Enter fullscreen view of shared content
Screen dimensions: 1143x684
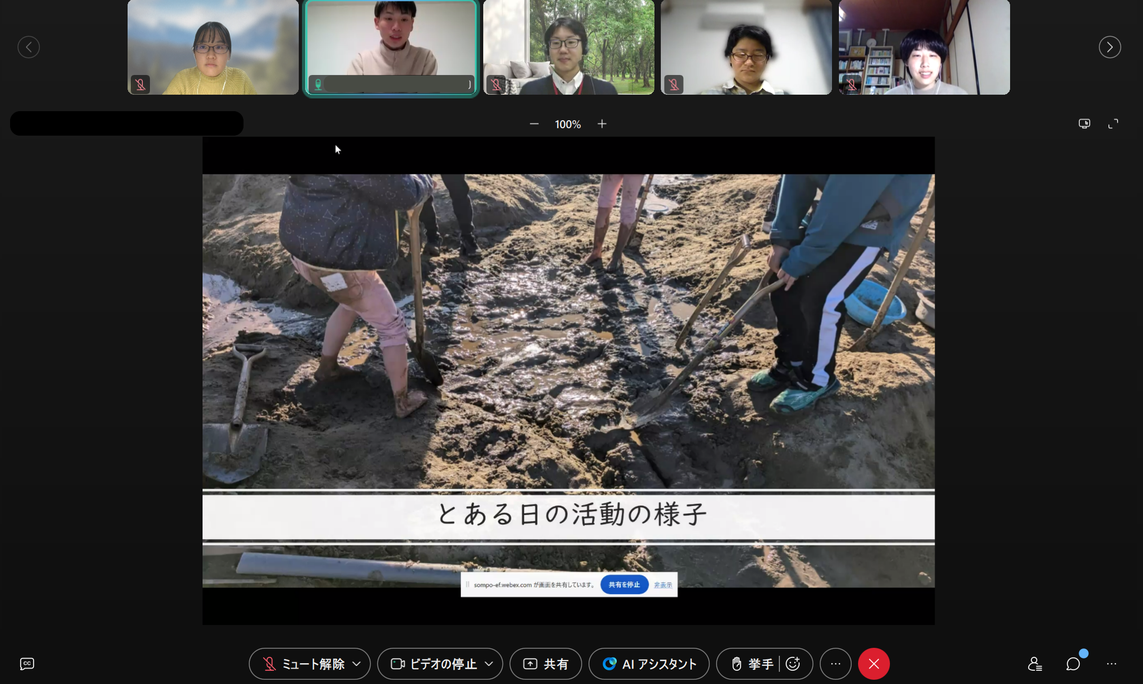click(1113, 124)
